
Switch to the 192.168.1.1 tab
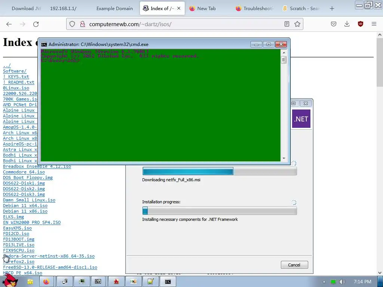63,9
